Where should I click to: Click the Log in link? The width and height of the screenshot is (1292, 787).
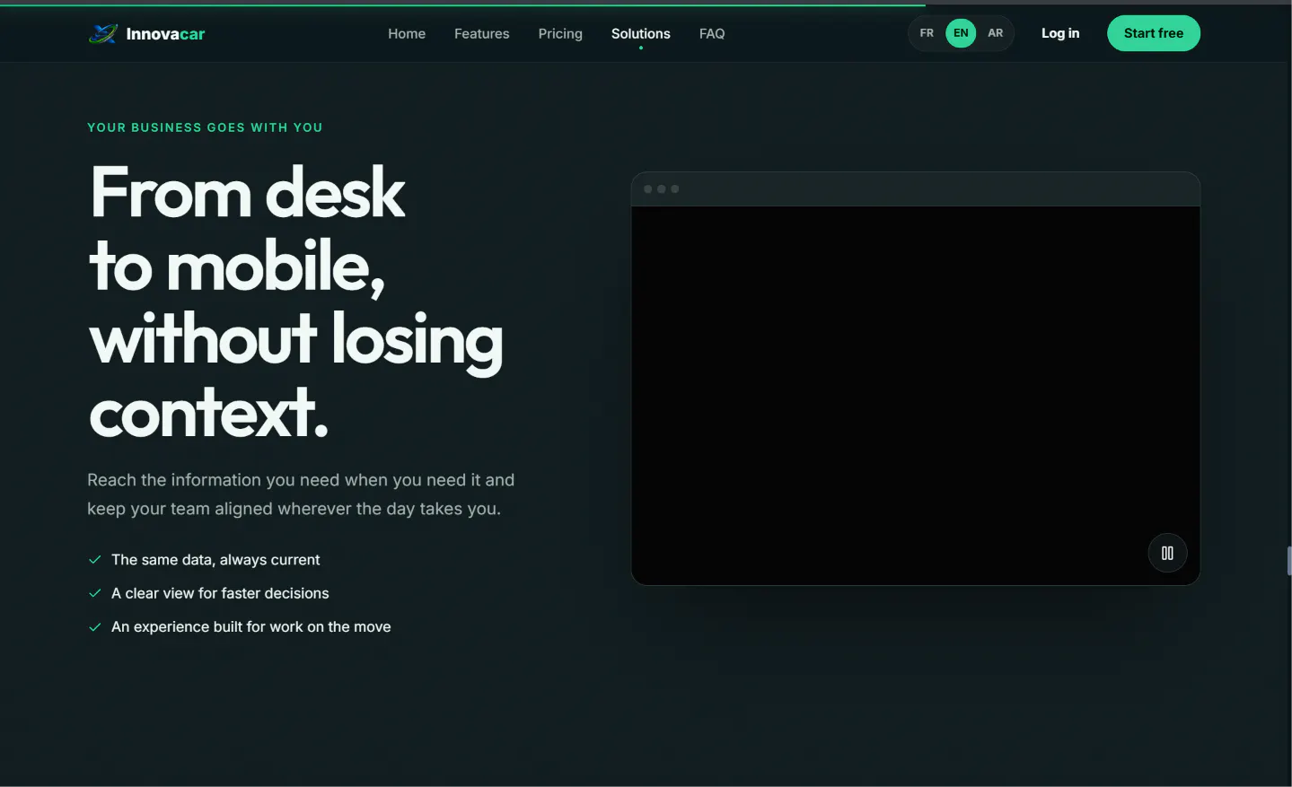coord(1060,33)
